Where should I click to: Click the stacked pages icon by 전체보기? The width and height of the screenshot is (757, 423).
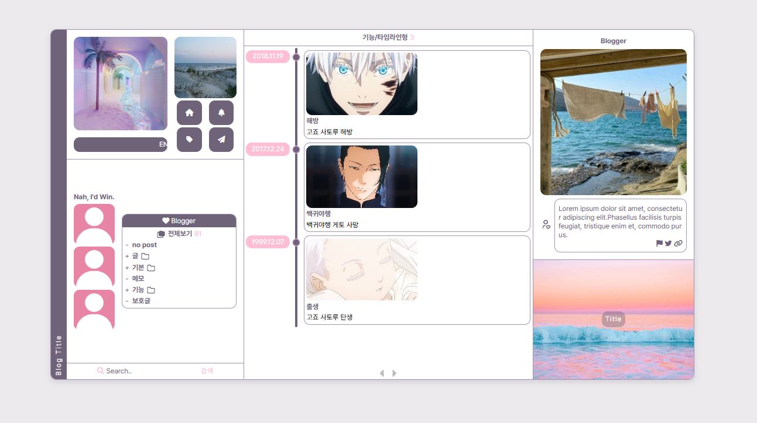click(161, 234)
